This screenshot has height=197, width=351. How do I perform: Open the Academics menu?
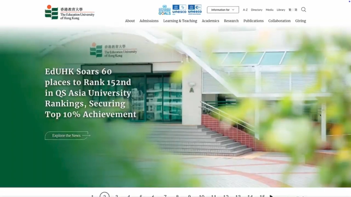pyautogui.click(x=210, y=21)
